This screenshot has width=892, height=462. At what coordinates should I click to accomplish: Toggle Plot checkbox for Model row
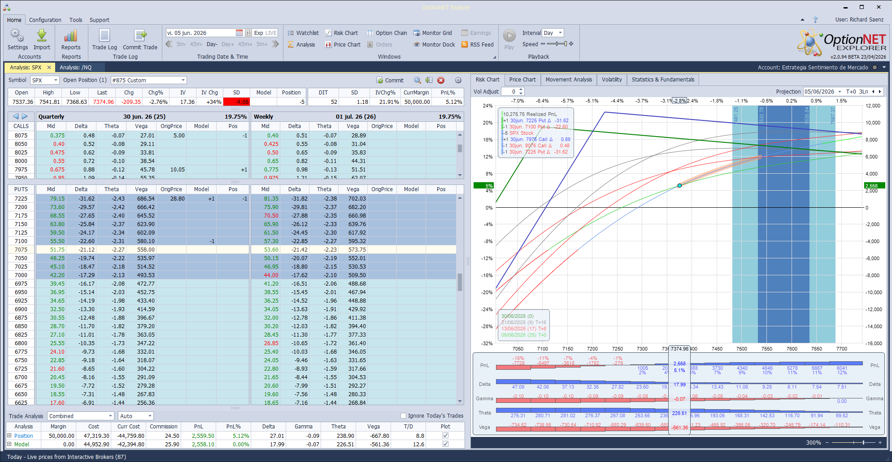click(445, 444)
